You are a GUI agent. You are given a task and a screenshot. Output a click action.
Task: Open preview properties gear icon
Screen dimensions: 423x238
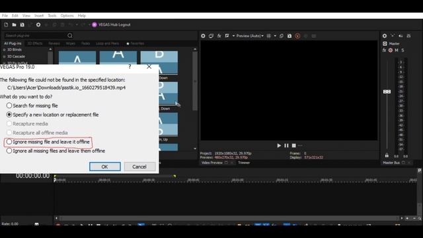tap(203, 36)
